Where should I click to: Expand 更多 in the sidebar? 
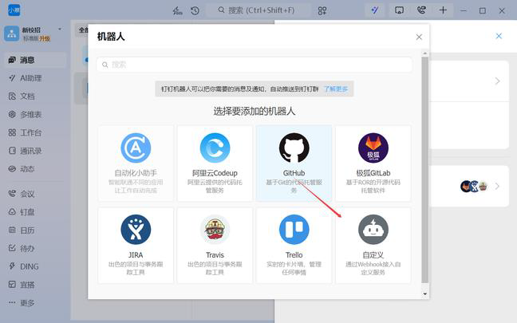click(x=35, y=302)
